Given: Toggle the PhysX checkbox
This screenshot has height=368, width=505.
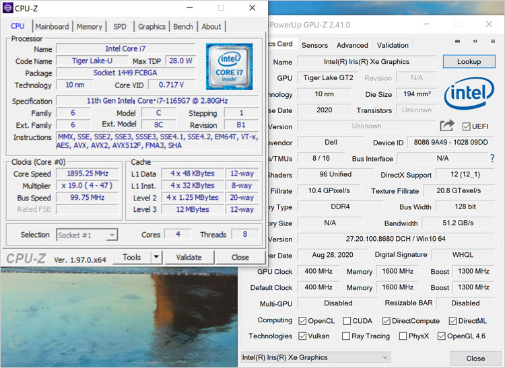Looking at the screenshot, I should pyautogui.click(x=403, y=336).
